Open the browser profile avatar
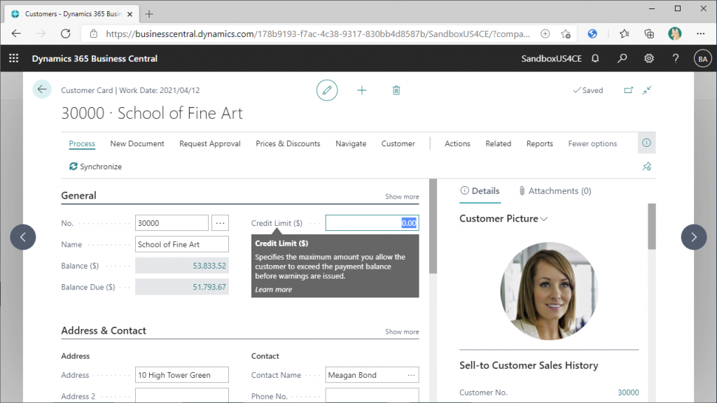Viewport: 717px width, 403px height. coord(674,34)
